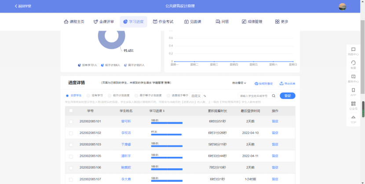Click the APP phone icon
365x184 pixels.
pos(353,90)
